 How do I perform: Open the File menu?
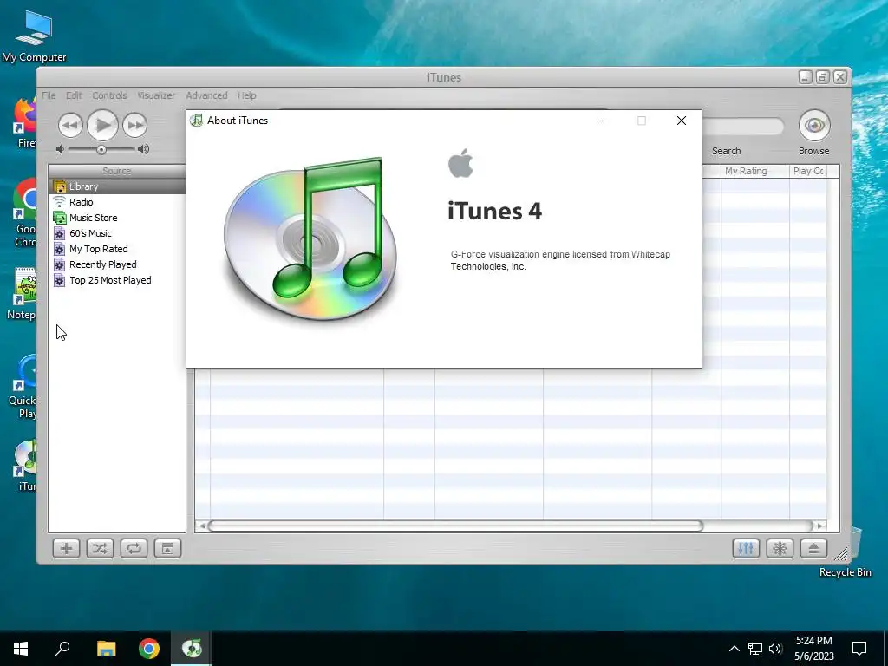pos(49,95)
